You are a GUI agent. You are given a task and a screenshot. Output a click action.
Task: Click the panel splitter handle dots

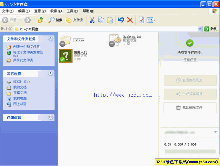pyautogui.click(x=160, y=99)
